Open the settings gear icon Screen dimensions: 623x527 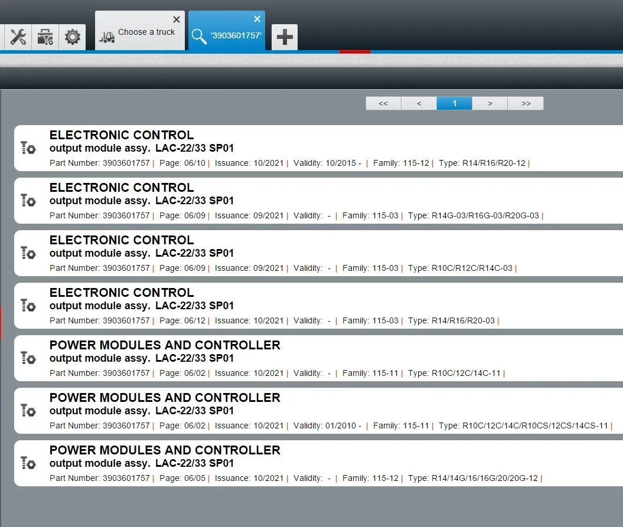pos(72,37)
